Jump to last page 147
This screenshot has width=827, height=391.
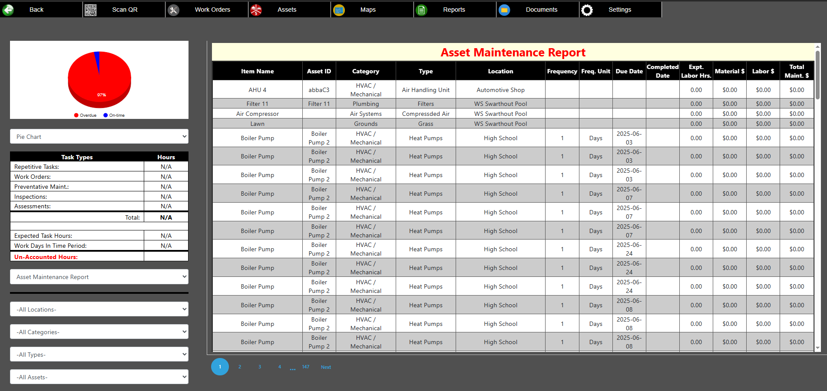306,367
